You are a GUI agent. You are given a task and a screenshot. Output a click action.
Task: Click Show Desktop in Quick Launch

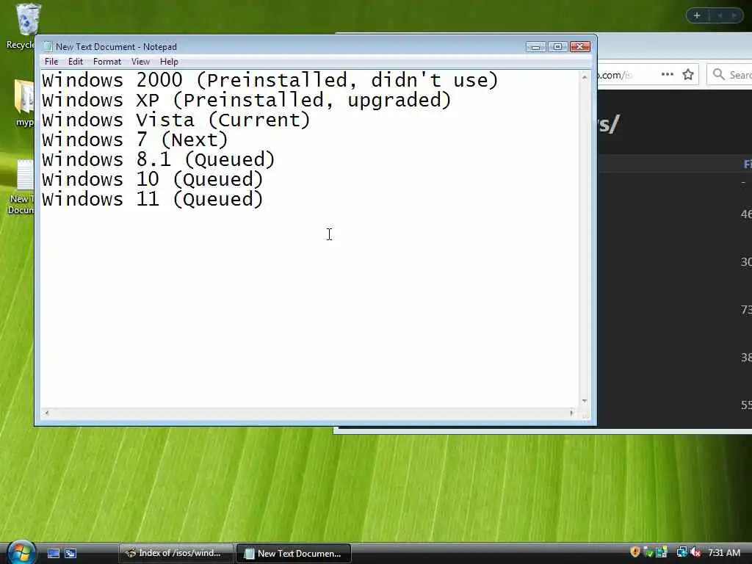coord(53,553)
